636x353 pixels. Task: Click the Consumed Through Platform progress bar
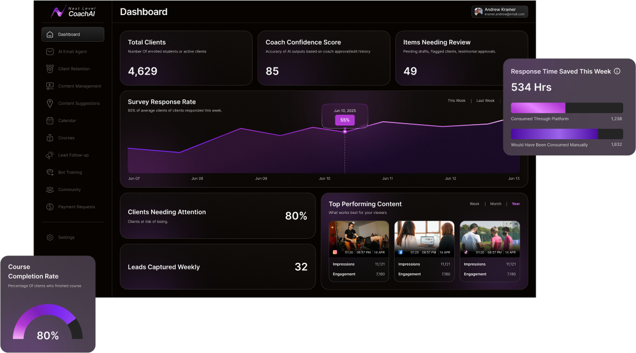coord(566,108)
